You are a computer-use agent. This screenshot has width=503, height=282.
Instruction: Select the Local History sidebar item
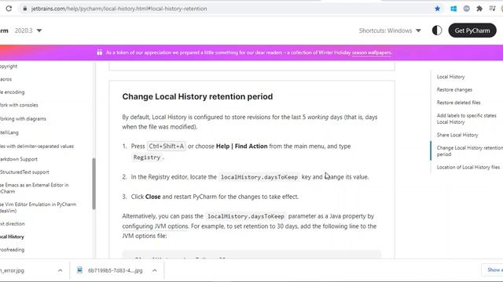12,237
